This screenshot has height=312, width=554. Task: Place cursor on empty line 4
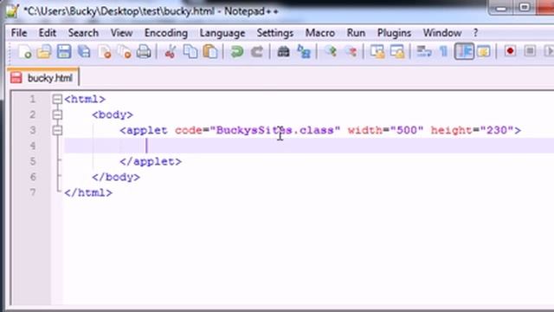click(x=309, y=146)
